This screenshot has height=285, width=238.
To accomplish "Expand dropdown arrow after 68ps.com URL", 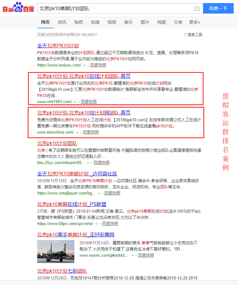I will (x=96, y=224).
